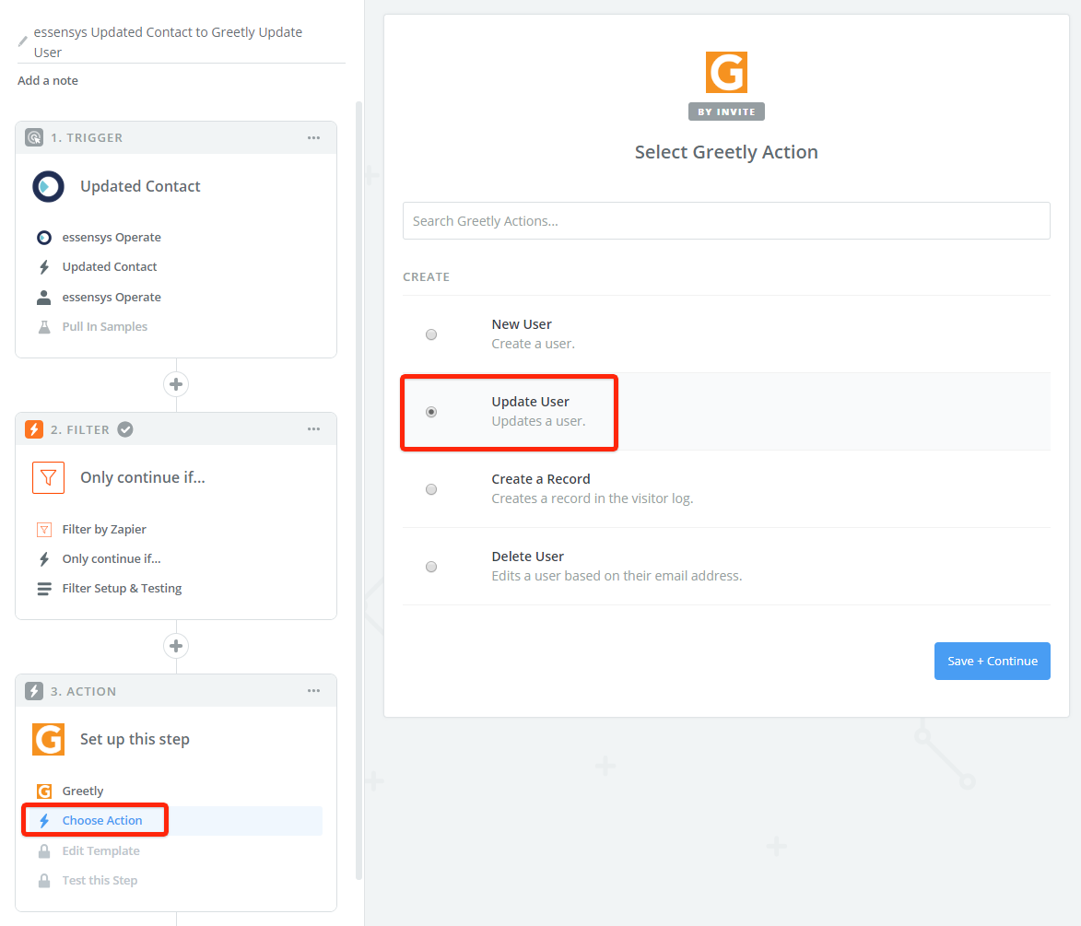The image size is (1081, 926).
Task: Click Creates a record in the visitor log.
Action: coord(593,498)
